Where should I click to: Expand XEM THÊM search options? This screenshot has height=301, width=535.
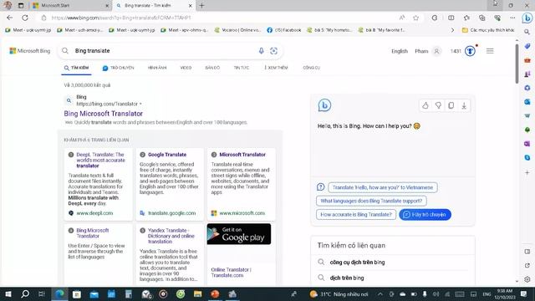click(276, 68)
